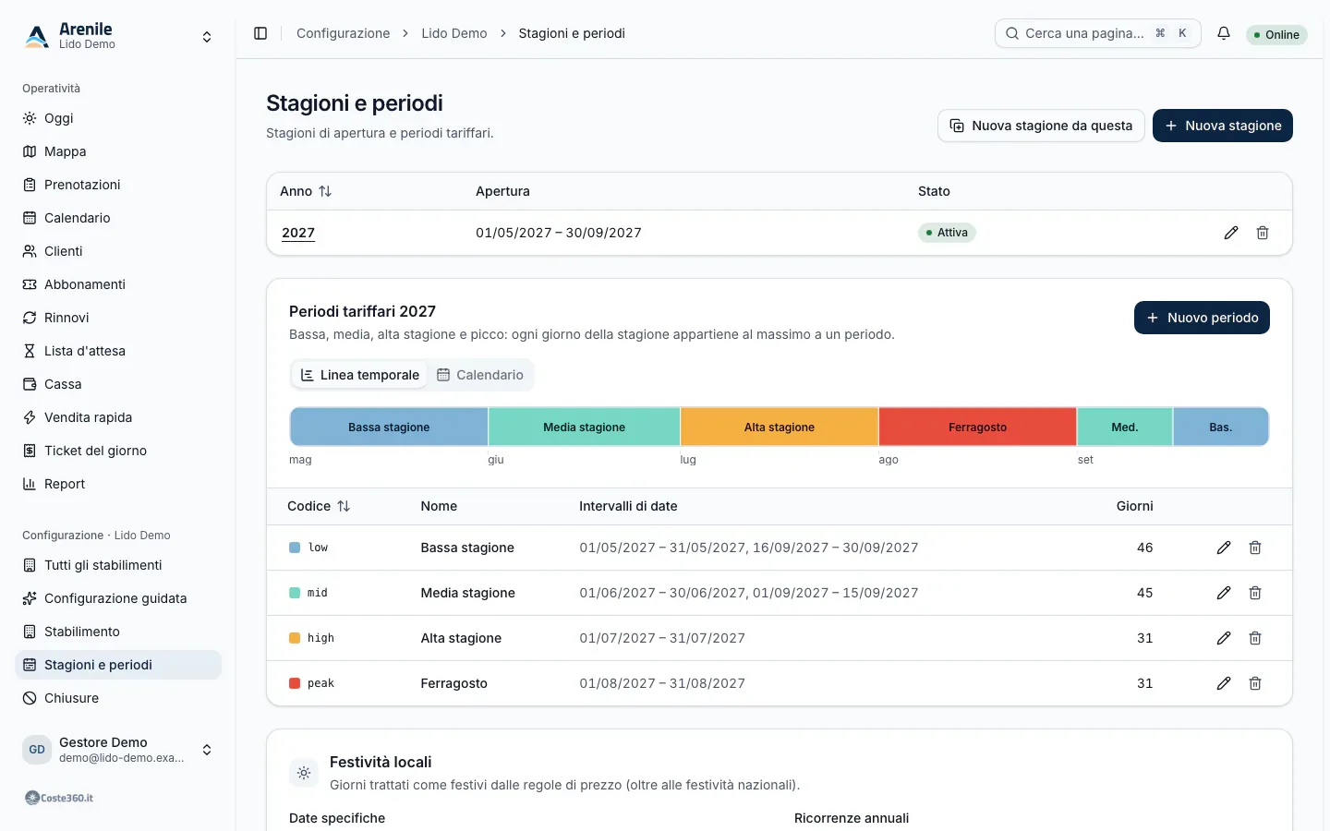Image resolution: width=1330 pixels, height=831 pixels.
Task: Switch to Linea temporale view
Action: (x=360, y=375)
